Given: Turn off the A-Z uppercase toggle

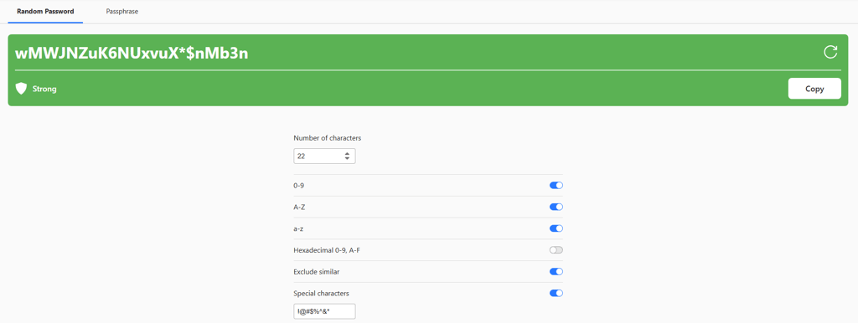Looking at the screenshot, I should point(556,207).
